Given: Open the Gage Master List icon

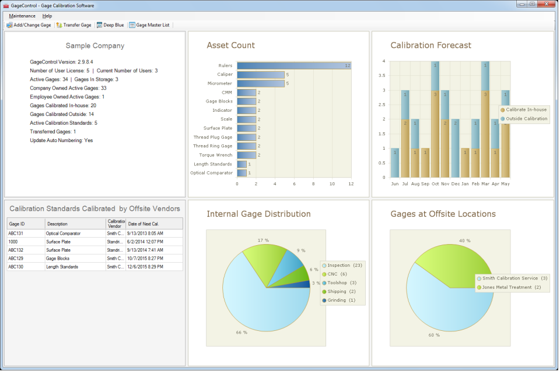Looking at the screenshot, I should coord(131,25).
